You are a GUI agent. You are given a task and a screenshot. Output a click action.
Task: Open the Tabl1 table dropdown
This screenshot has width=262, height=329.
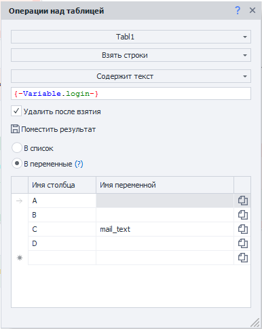click(x=131, y=37)
